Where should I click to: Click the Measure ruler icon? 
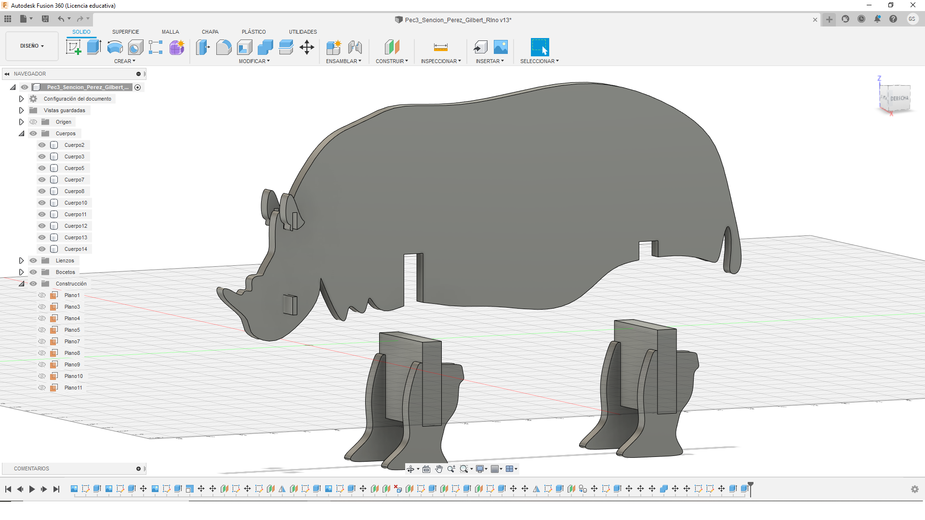pos(440,47)
